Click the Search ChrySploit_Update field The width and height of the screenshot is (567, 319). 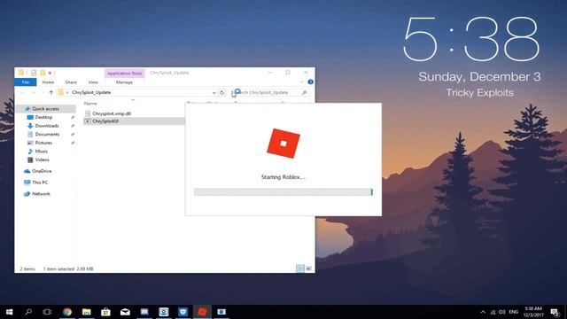[x=270, y=92]
